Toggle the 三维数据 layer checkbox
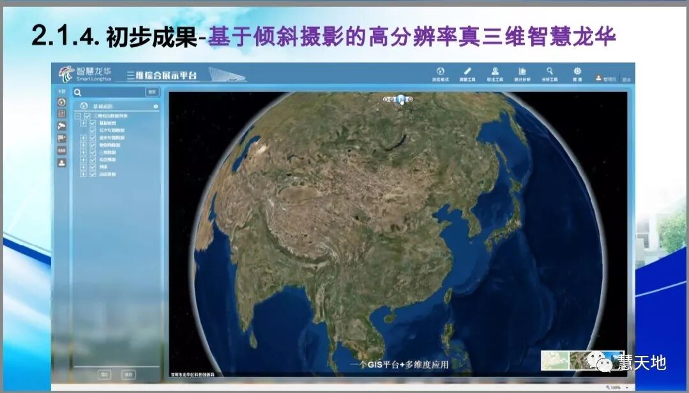 point(93,153)
